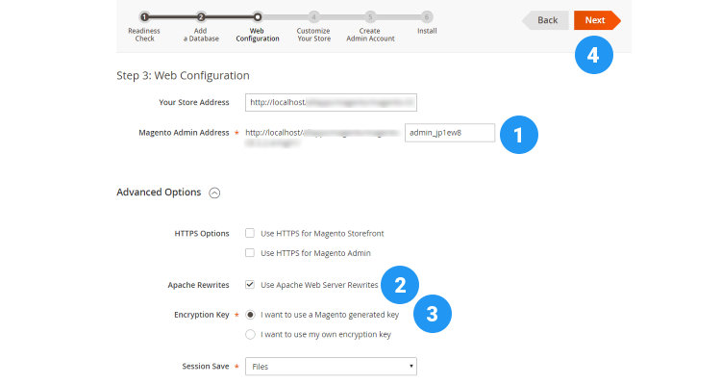
Task: Collapse the Advanced Options section
Action: coord(214,192)
